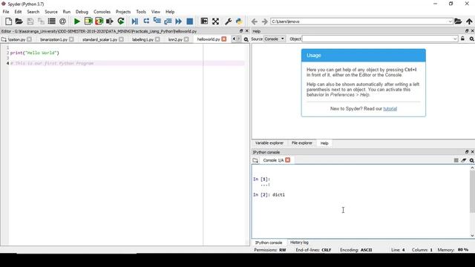Open IPython console options icon
Screen dimensions: 475x267
tap(472, 160)
